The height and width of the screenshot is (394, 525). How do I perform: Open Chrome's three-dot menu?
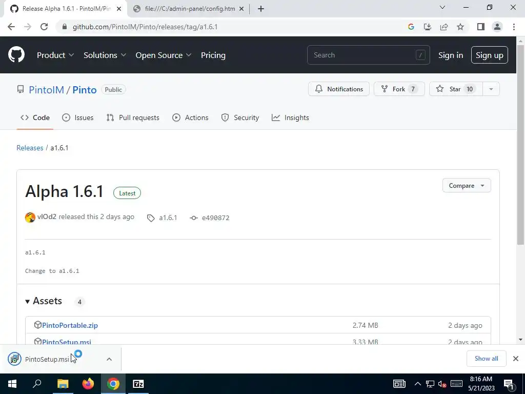[x=514, y=27]
